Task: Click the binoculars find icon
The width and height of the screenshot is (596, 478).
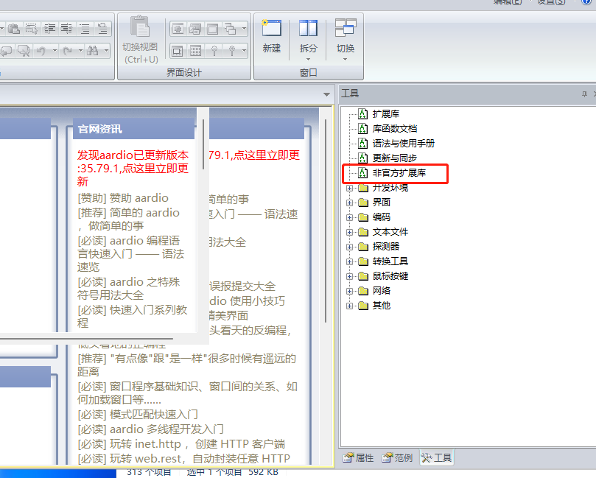Action: point(93,51)
